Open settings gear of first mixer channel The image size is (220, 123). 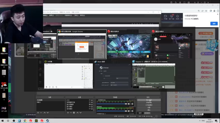(x=132, y=104)
